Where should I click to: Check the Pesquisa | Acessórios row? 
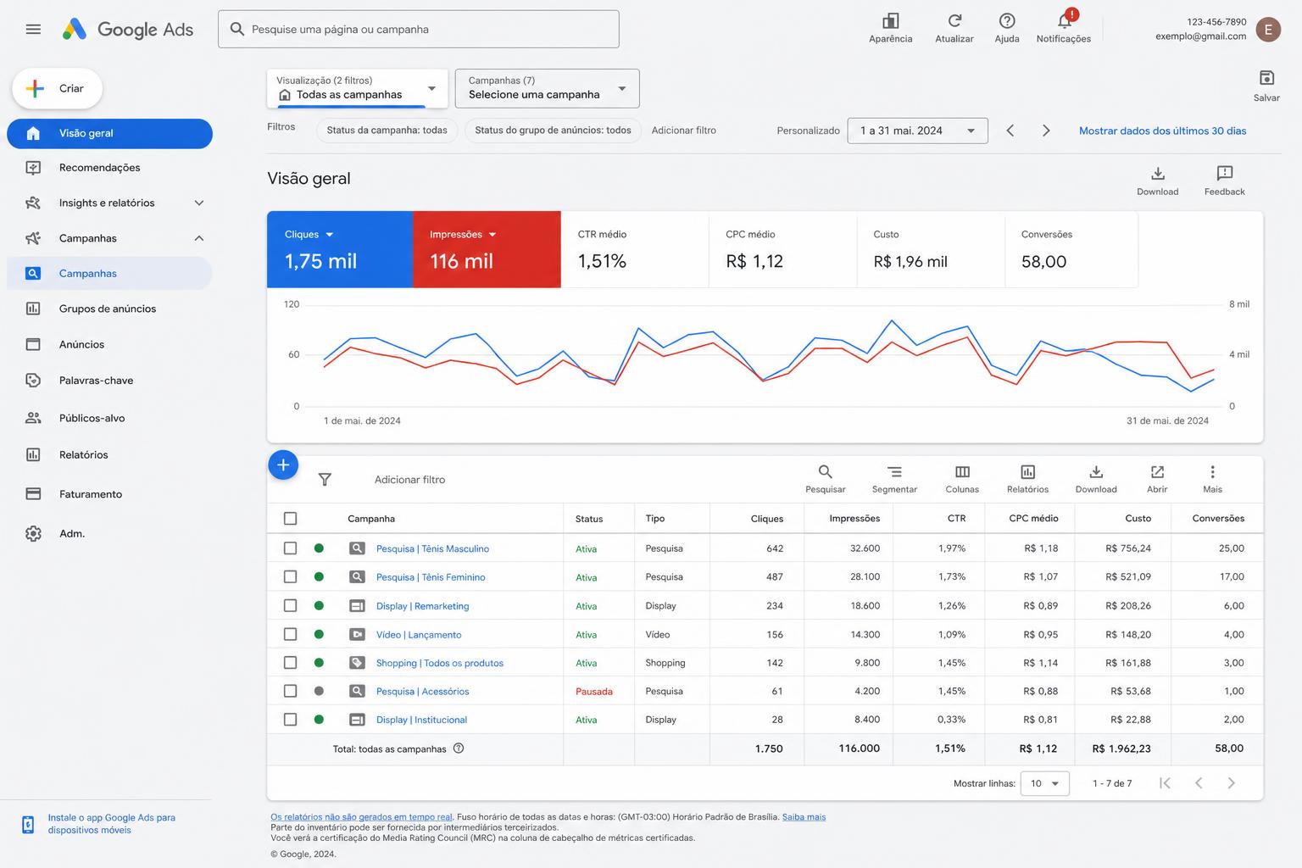pyautogui.click(x=290, y=691)
